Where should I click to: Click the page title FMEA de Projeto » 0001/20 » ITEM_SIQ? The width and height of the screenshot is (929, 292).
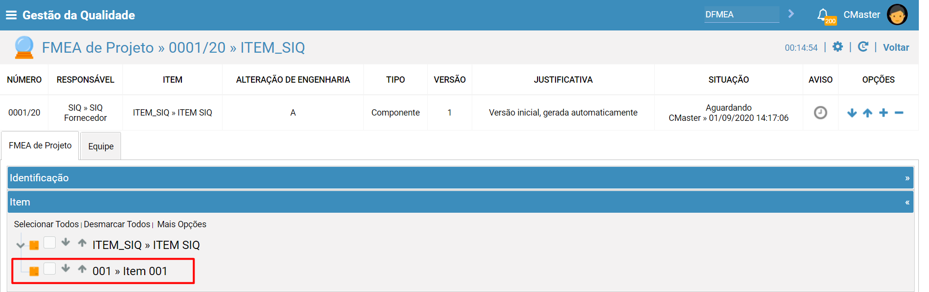173,47
